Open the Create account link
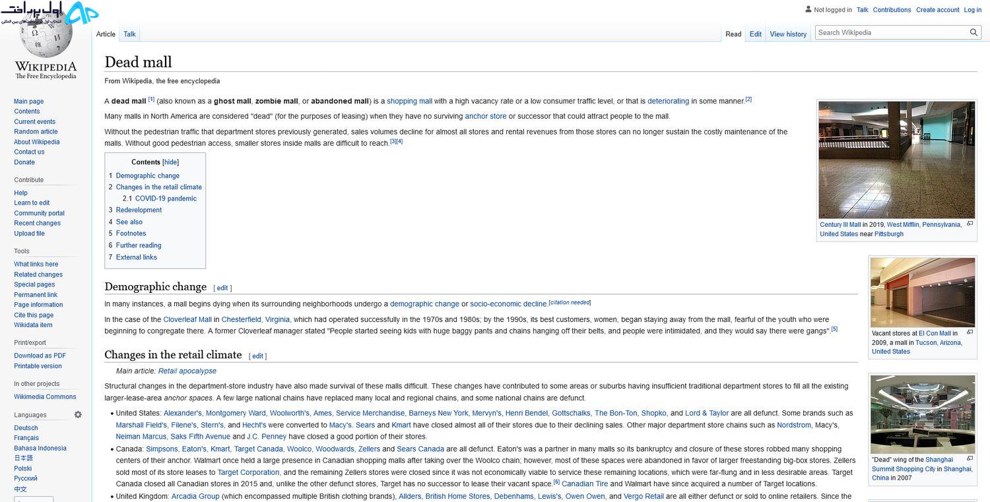 938,10
